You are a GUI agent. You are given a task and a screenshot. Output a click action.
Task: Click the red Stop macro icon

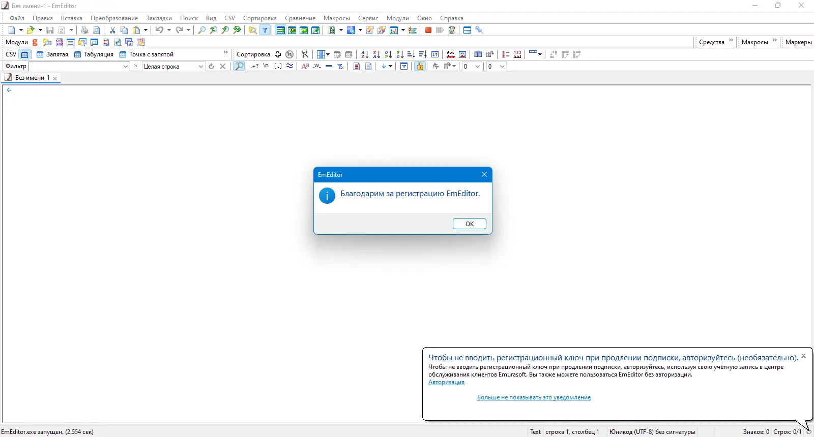[x=428, y=30]
